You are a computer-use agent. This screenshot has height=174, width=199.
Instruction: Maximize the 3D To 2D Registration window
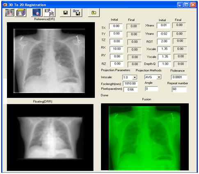[187, 5]
